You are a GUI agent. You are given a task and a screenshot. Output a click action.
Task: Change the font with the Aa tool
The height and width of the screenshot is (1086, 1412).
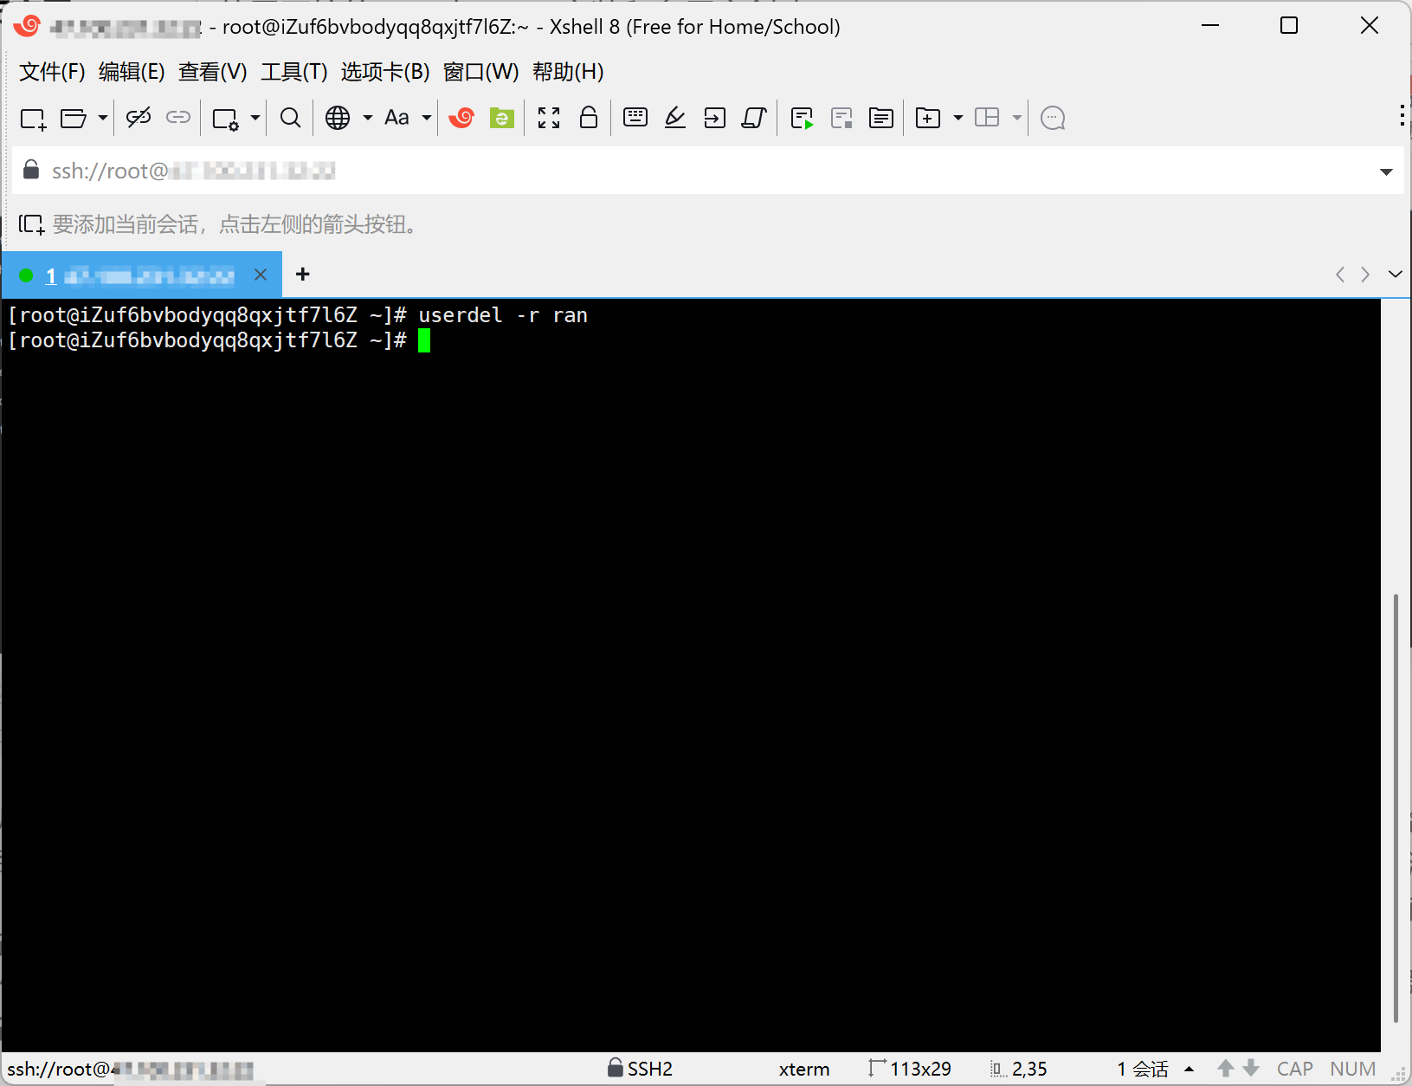(x=397, y=118)
